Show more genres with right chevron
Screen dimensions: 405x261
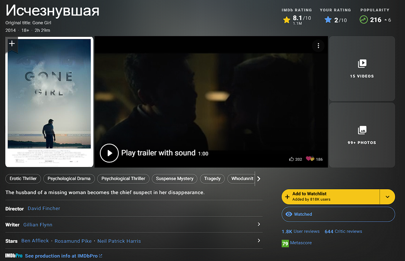[x=258, y=179]
